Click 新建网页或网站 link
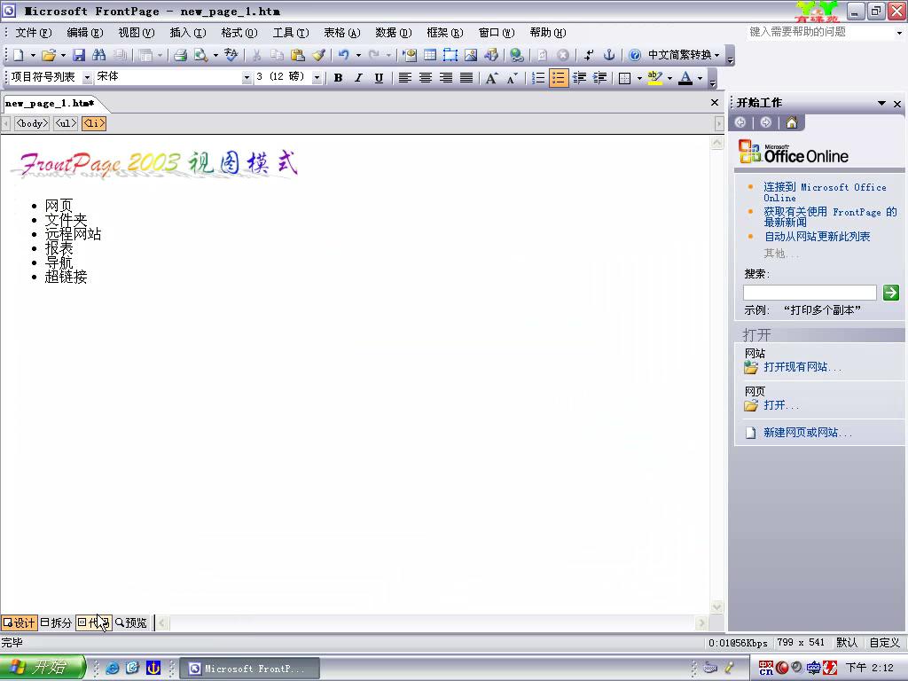The width and height of the screenshot is (908, 681). [807, 433]
